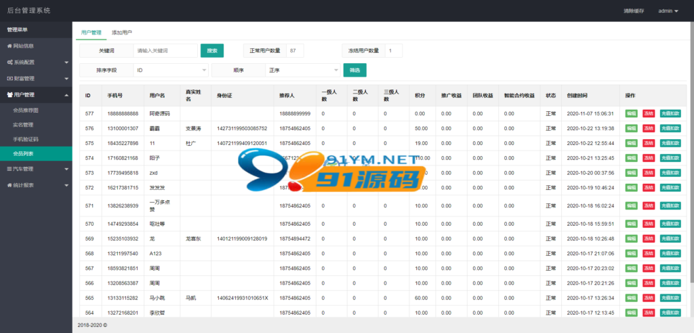
Task: Click created time 2020-10-18 10:26:48
Action: (590, 239)
